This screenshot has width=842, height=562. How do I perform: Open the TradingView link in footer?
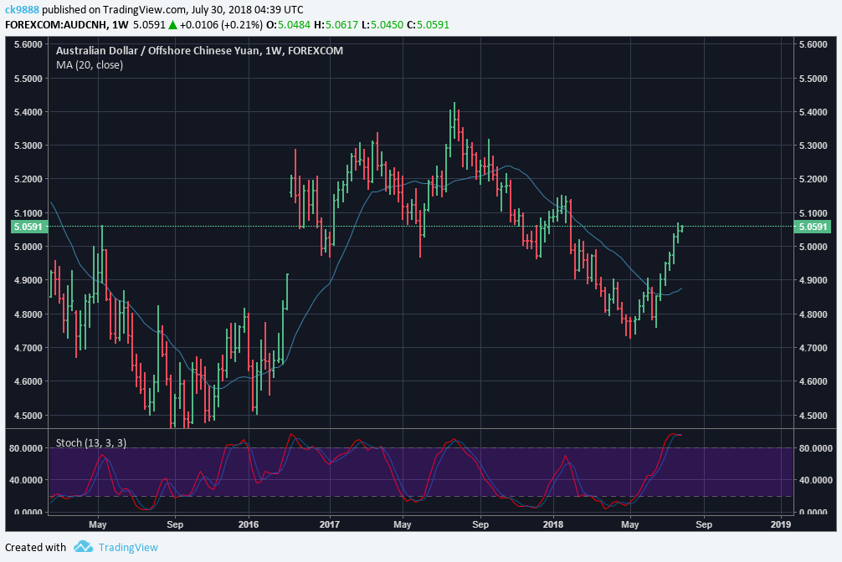point(128,548)
